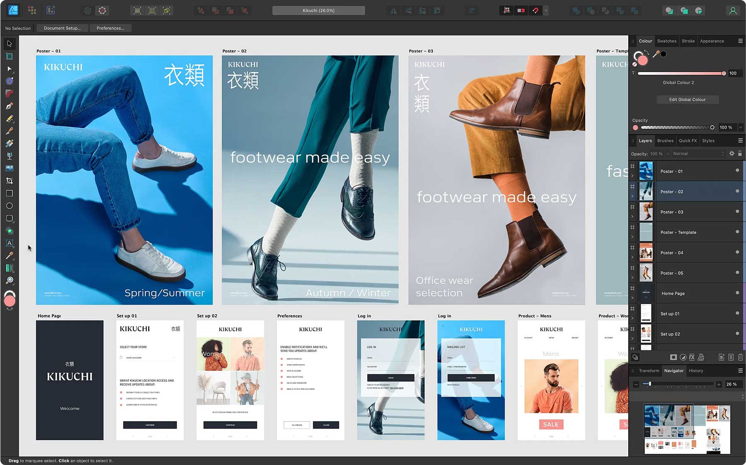This screenshot has width=746, height=465.
Task: Toggle visibility of the Home Page layer
Action: click(x=737, y=293)
